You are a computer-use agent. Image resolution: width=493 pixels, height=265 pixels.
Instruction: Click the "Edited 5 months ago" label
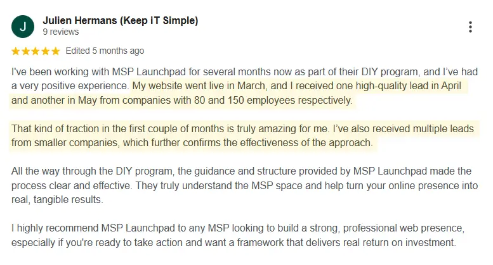click(x=105, y=51)
